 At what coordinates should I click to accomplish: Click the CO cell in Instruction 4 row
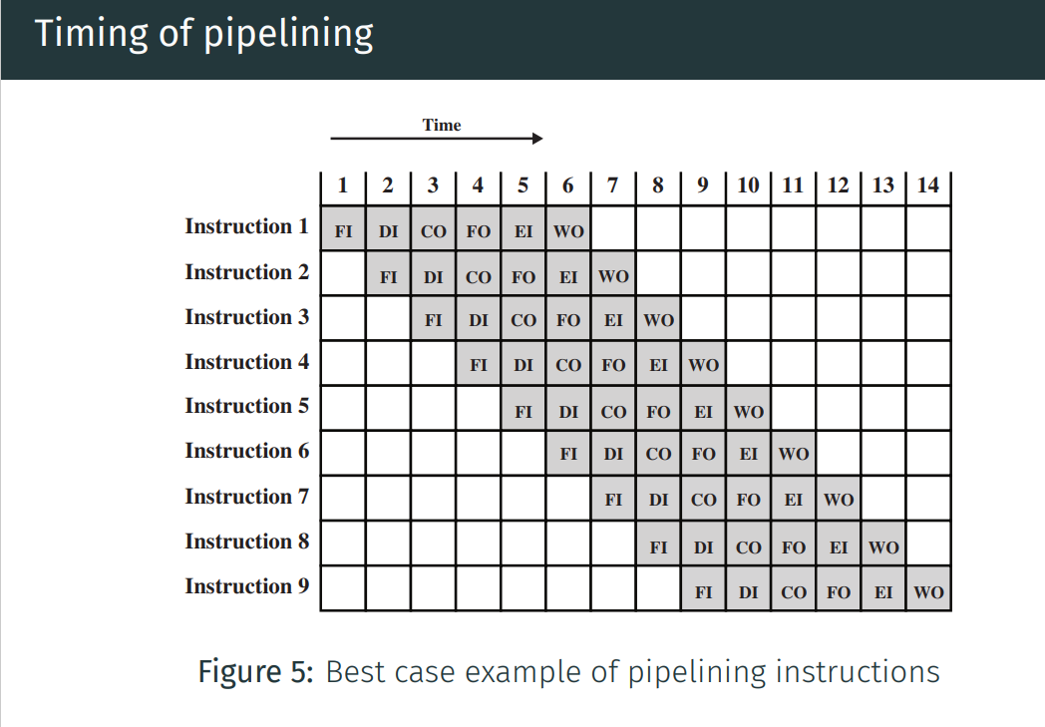pos(568,365)
